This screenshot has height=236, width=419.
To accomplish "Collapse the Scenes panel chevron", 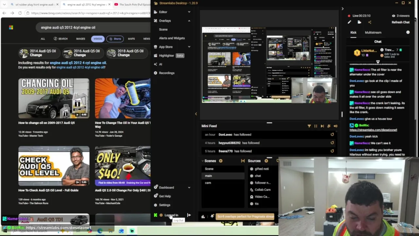I will [x=203, y=161].
